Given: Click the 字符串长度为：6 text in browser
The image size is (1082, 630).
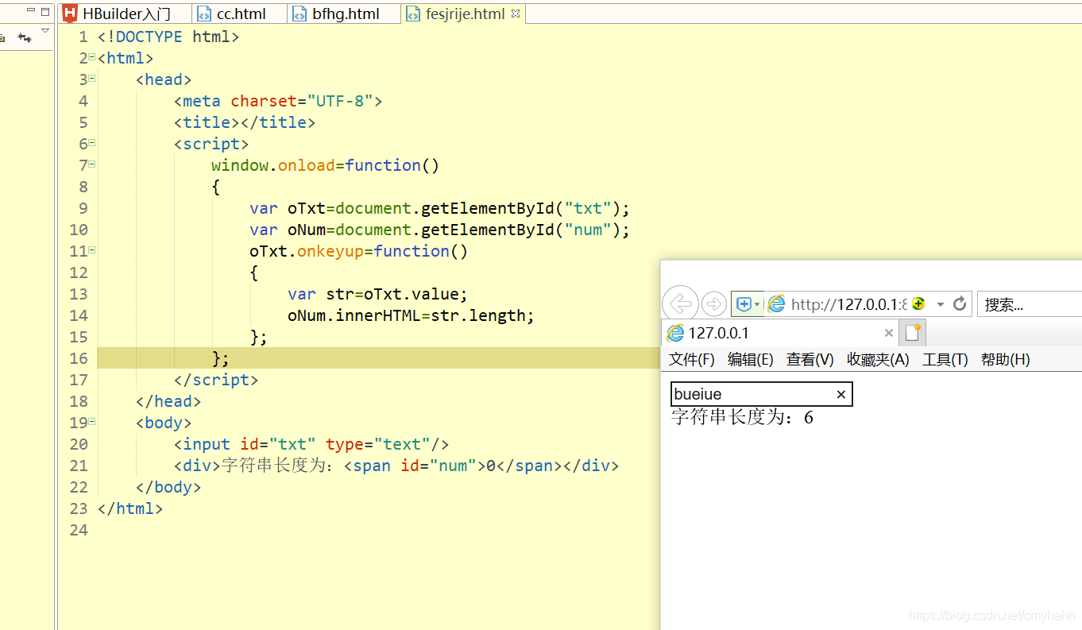Looking at the screenshot, I should [742, 418].
